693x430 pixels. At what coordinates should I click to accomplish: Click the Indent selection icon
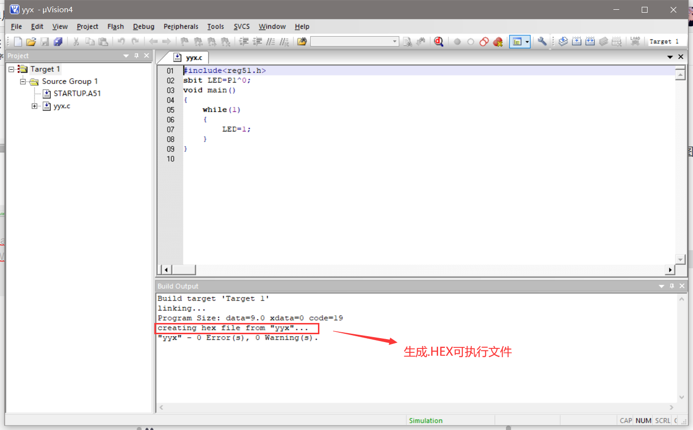point(244,42)
